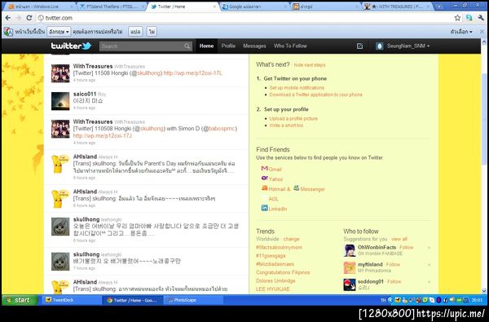
Task: Dismiss the OhWonbinFacts suggestion
Action: pos(430,248)
